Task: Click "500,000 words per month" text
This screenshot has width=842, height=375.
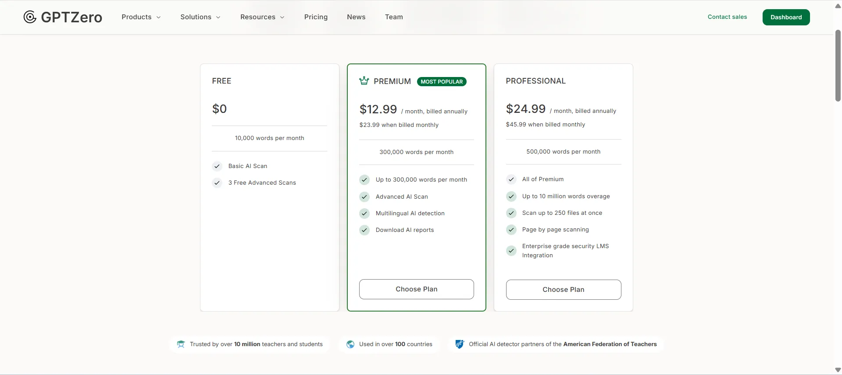Action: click(564, 152)
